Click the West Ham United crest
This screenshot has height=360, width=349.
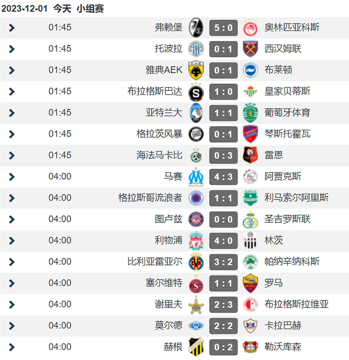click(x=250, y=49)
